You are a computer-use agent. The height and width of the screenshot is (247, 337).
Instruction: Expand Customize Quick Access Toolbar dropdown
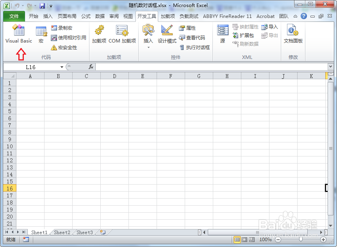[51, 6]
